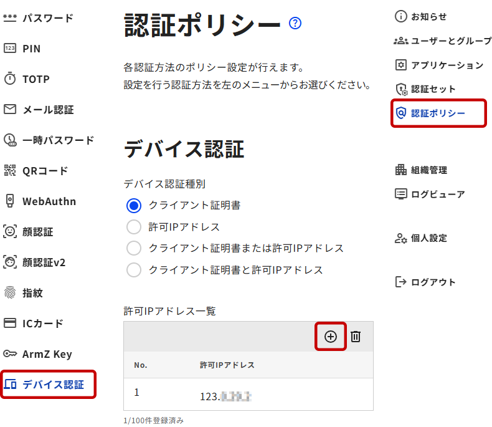Click the help question mark icon
Screen dimensions: 492x427
pyautogui.click(x=295, y=24)
